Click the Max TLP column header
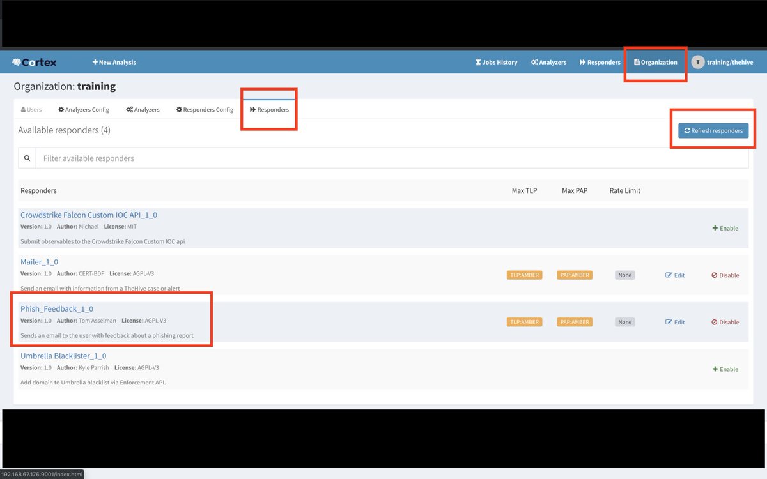Image resolution: width=767 pixels, height=479 pixels. (524, 190)
